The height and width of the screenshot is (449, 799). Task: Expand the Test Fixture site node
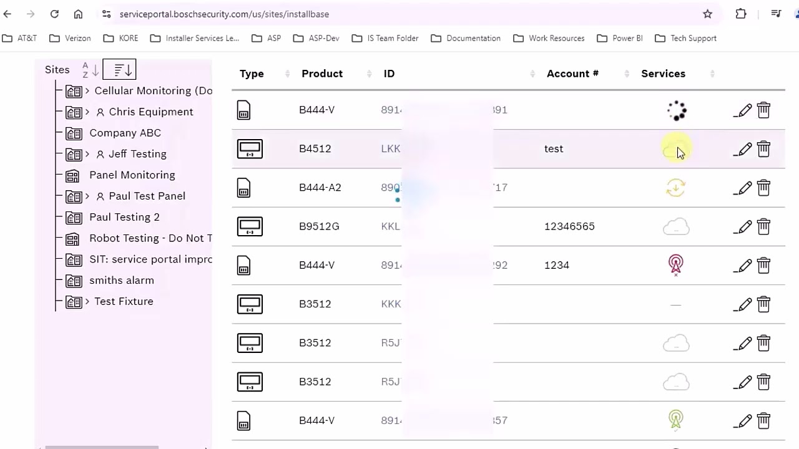point(87,302)
